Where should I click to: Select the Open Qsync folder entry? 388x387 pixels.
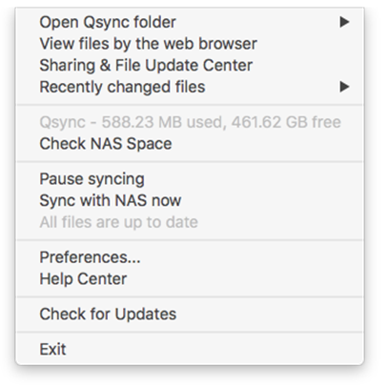190,22
